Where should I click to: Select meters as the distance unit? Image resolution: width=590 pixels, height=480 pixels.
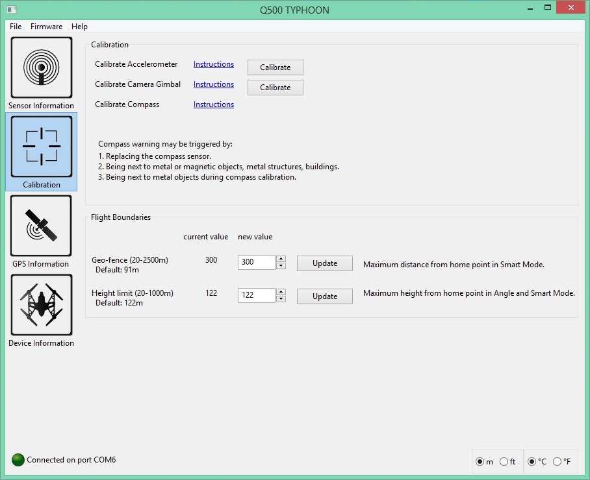pyautogui.click(x=480, y=462)
